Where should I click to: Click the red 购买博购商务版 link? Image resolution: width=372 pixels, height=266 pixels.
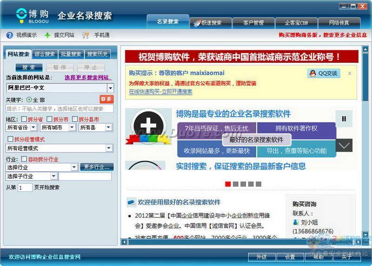(x=323, y=35)
